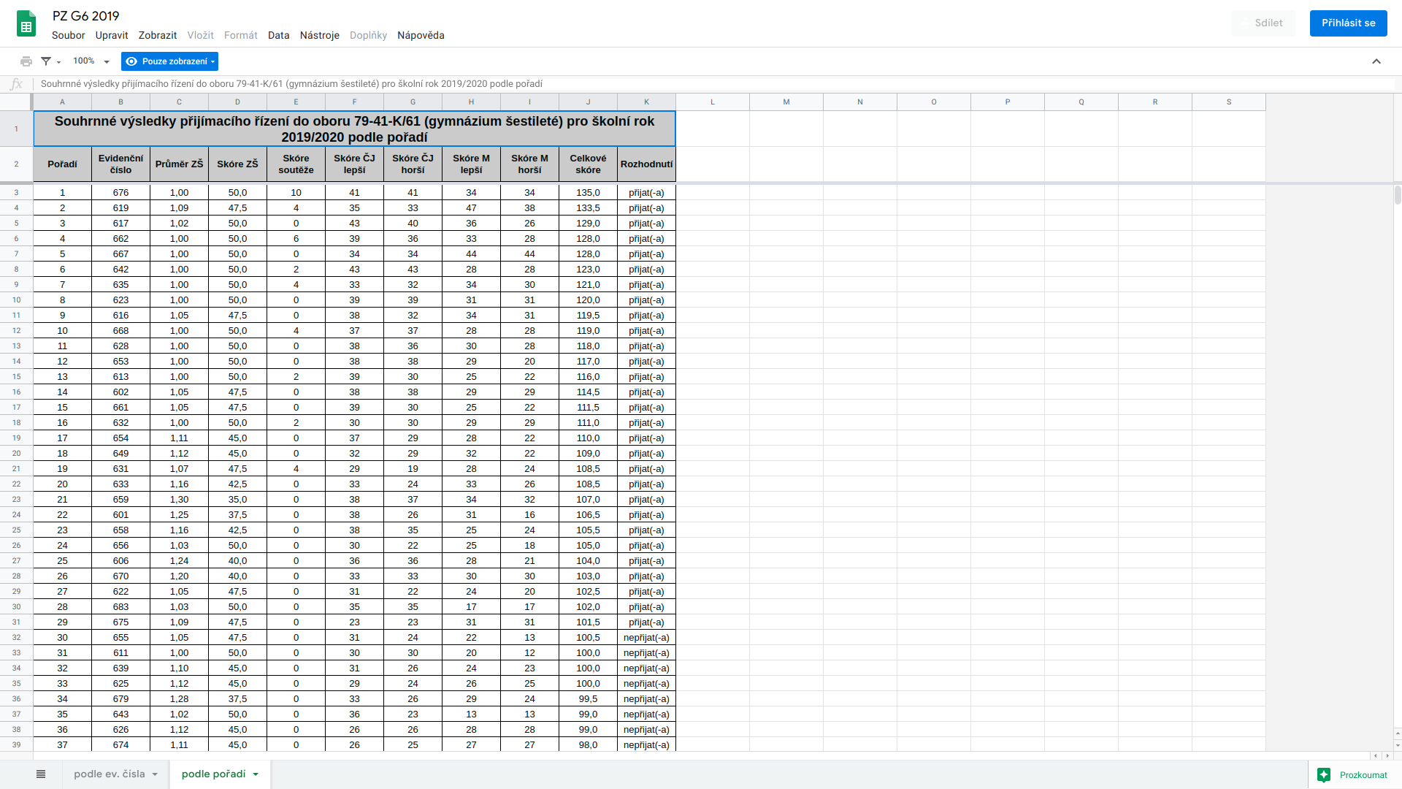The width and height of the screenshot is (1402, 789).
Task: Click the print icon in toolbar
Action: coord(26,61)
